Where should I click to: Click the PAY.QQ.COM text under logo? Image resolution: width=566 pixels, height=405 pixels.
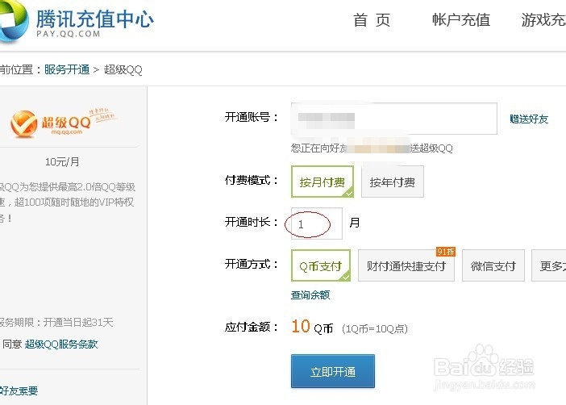(x=69, y=34)
